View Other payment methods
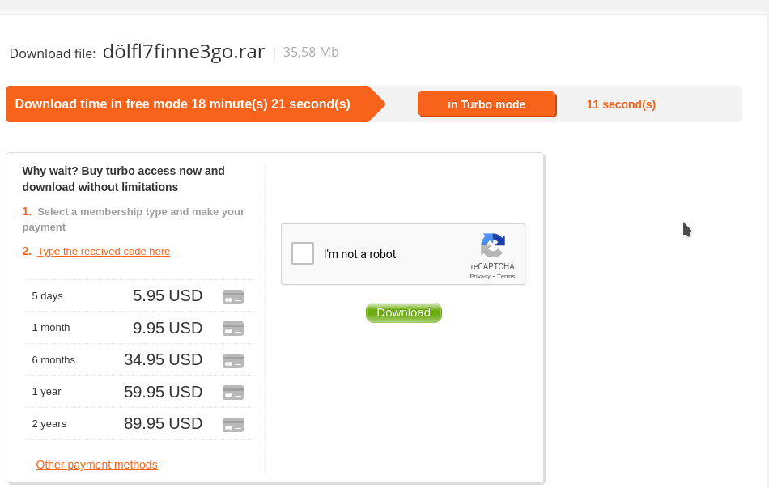Image resolution: width=769 pixels, height=488 pixels. 96,465
